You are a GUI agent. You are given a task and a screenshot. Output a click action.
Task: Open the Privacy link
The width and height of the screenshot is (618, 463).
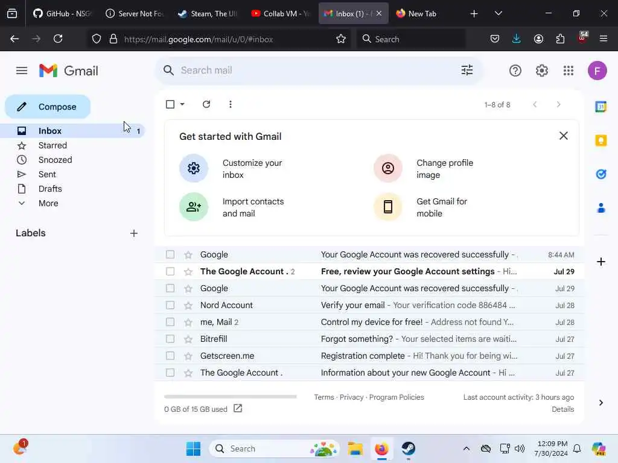point(352,397)
